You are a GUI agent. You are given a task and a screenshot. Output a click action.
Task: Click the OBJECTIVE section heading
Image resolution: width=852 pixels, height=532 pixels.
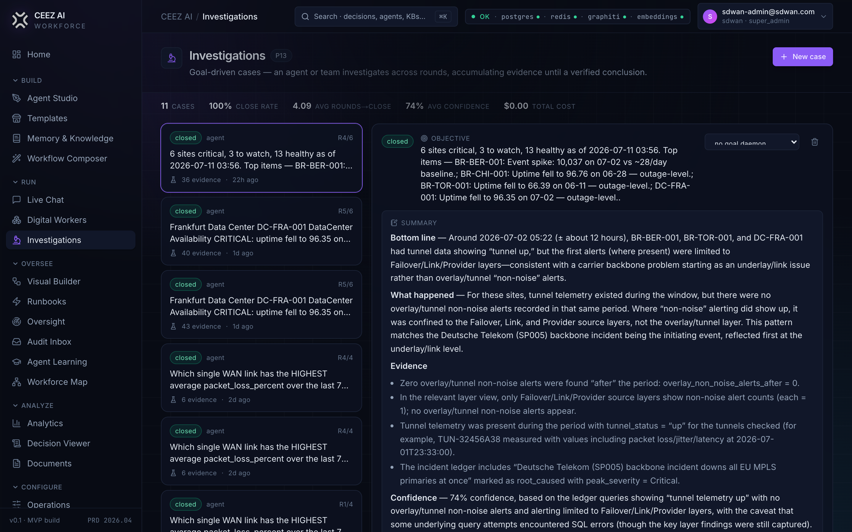click(x=450, y=138)
